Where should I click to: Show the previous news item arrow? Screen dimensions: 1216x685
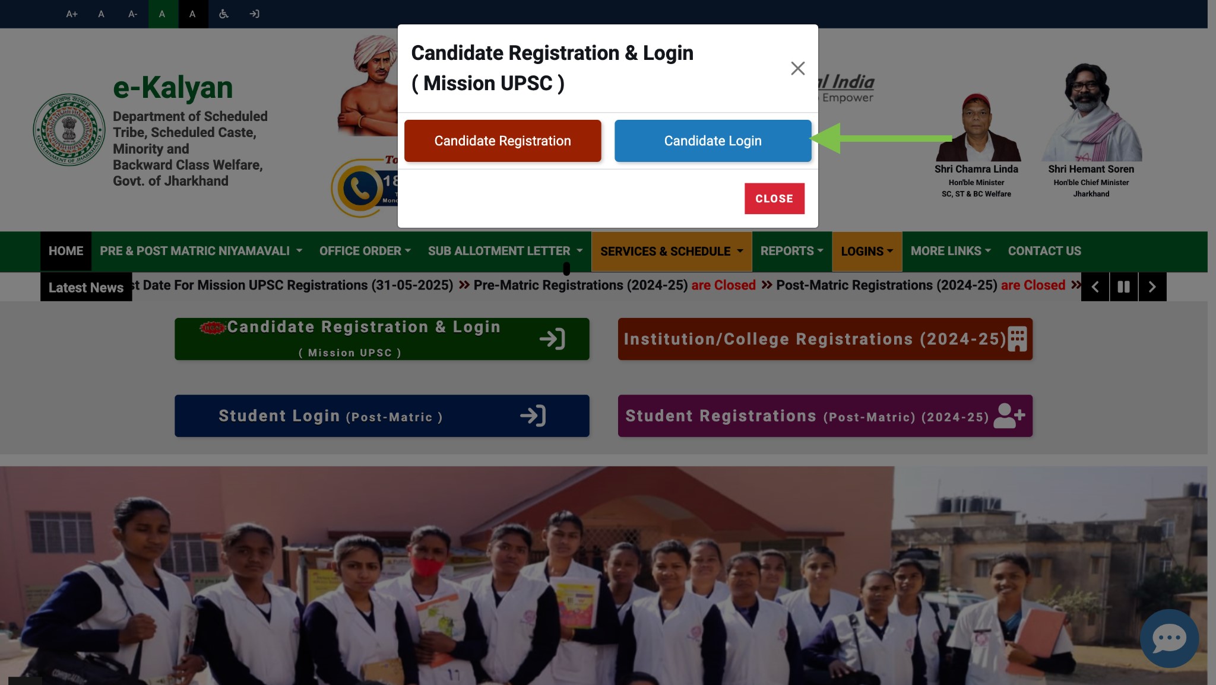click(1095, 287)
